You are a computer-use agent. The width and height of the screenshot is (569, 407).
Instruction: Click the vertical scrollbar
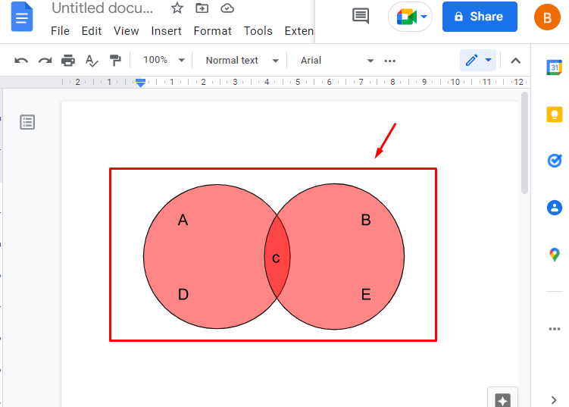pos(524,143)
